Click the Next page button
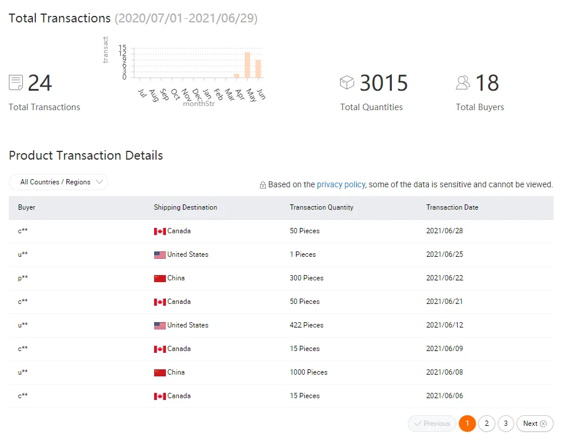 (535, 424)
